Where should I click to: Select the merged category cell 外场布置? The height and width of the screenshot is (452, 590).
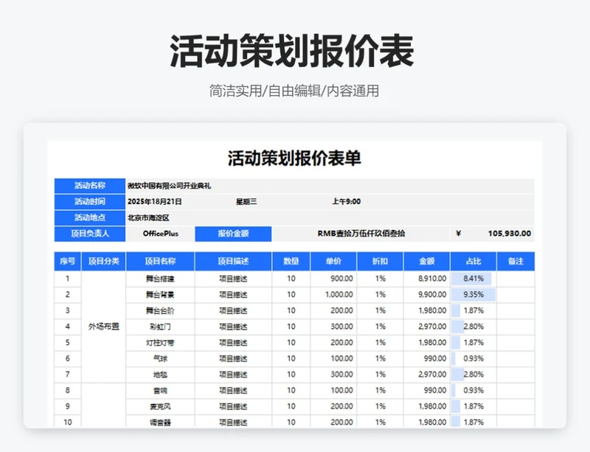[103, 327]
